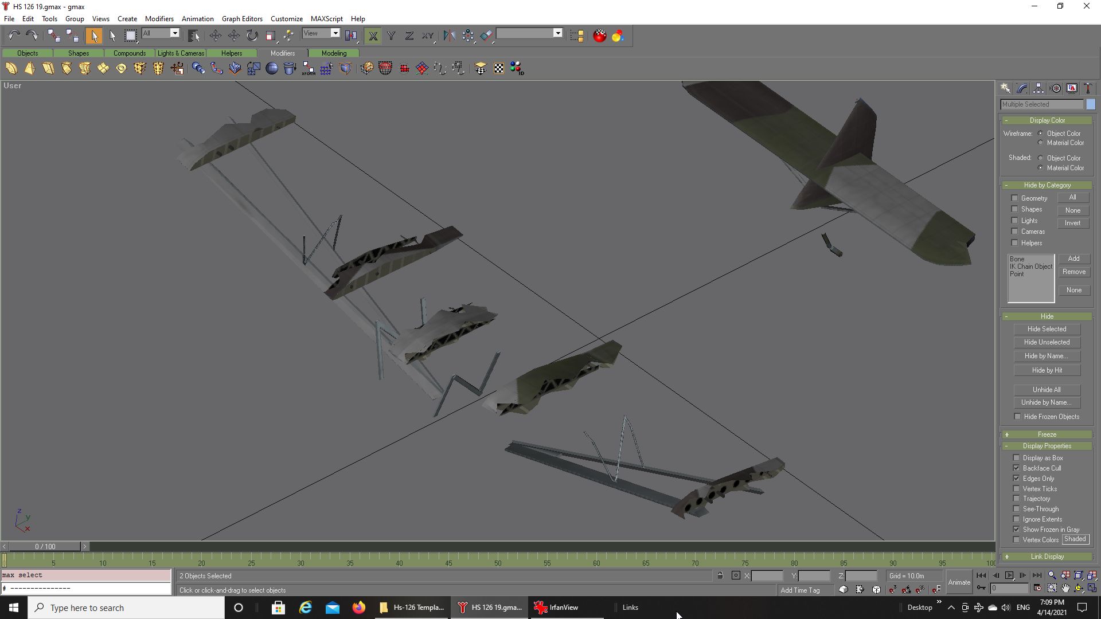This screenshot has width=1101, height=619.
Task: Switch to the Lights & Cameras tab
Action: click(181, 53)
